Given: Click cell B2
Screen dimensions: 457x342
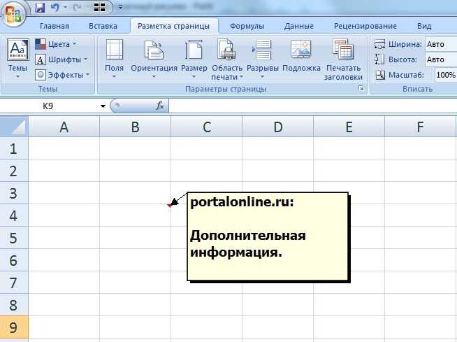Looking at the screenshot, I should tap(135, 171).
